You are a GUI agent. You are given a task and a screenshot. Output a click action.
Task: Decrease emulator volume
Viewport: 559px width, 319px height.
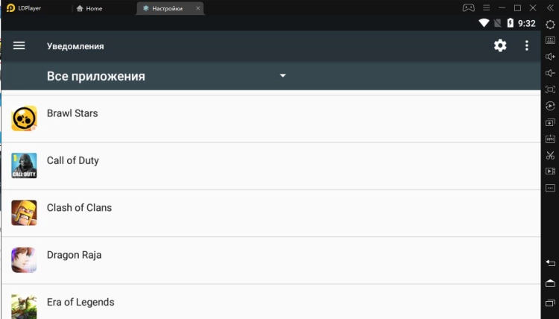550,73
